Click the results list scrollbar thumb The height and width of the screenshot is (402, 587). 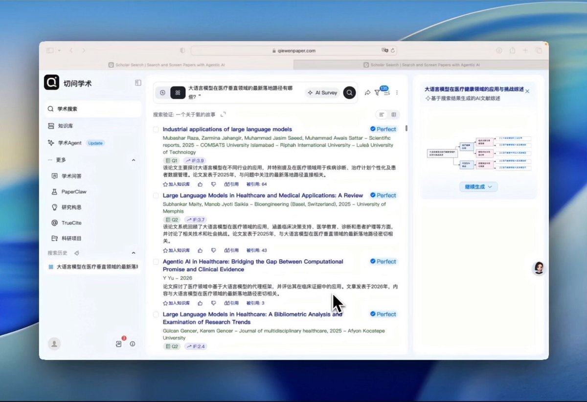tap(406, 129)
